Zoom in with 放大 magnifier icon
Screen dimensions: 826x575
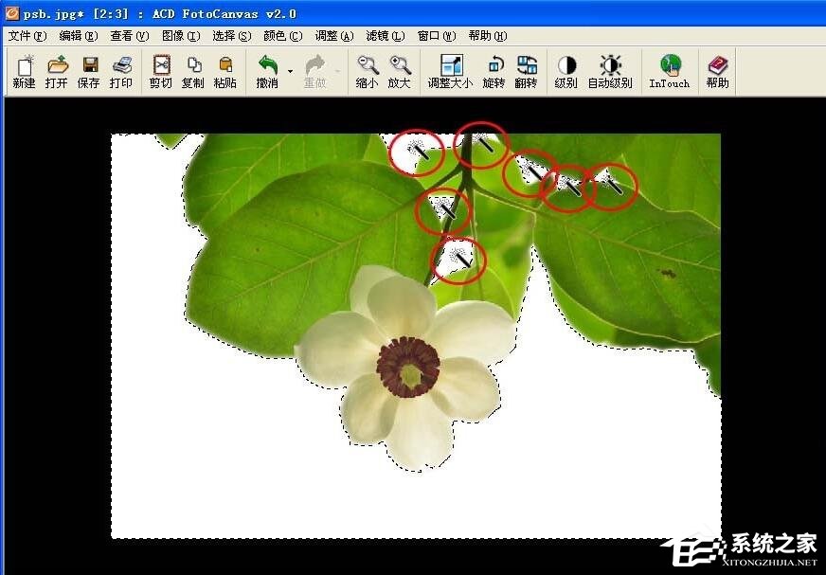point(400,72)
